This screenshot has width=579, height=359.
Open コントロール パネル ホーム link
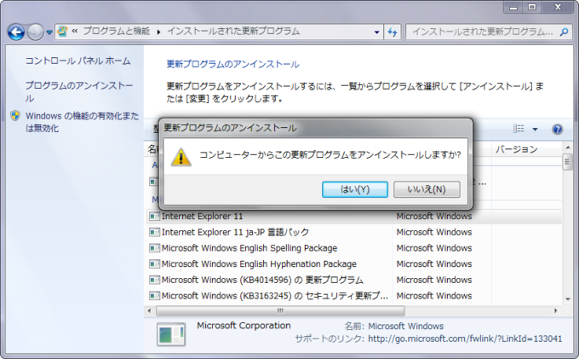coord(77,61)
